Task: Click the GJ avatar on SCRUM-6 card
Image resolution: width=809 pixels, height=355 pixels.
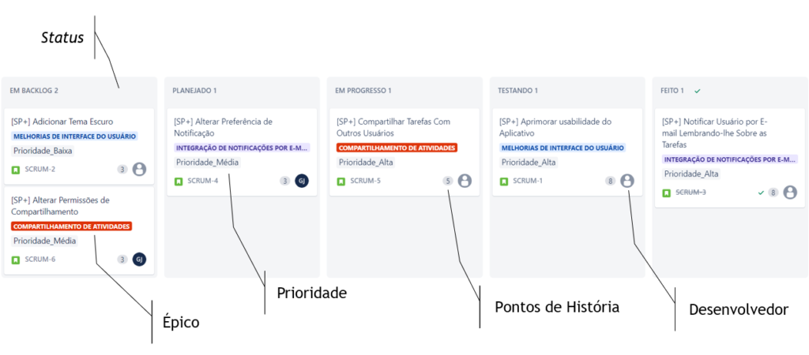Action: pos(139,260)
